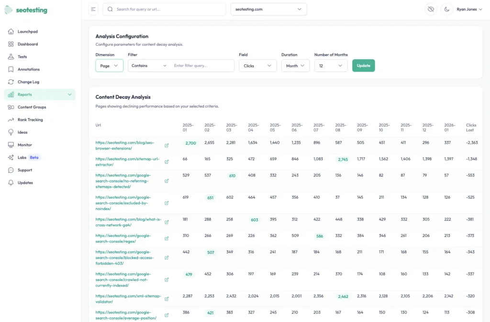Image resolution: width=490 pixels, height=322 pixels.
Task: Toggle the hide-data eye icon
Action: click(x=431, y=9)
